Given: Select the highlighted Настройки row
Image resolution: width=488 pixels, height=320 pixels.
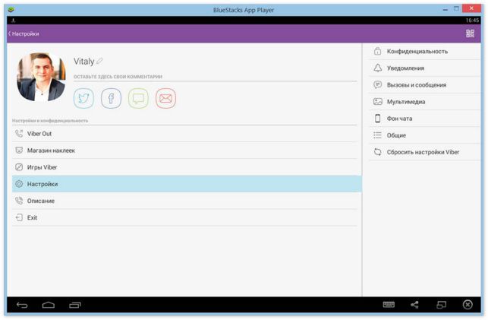Looking at the screenshot, I should point(187,184).
